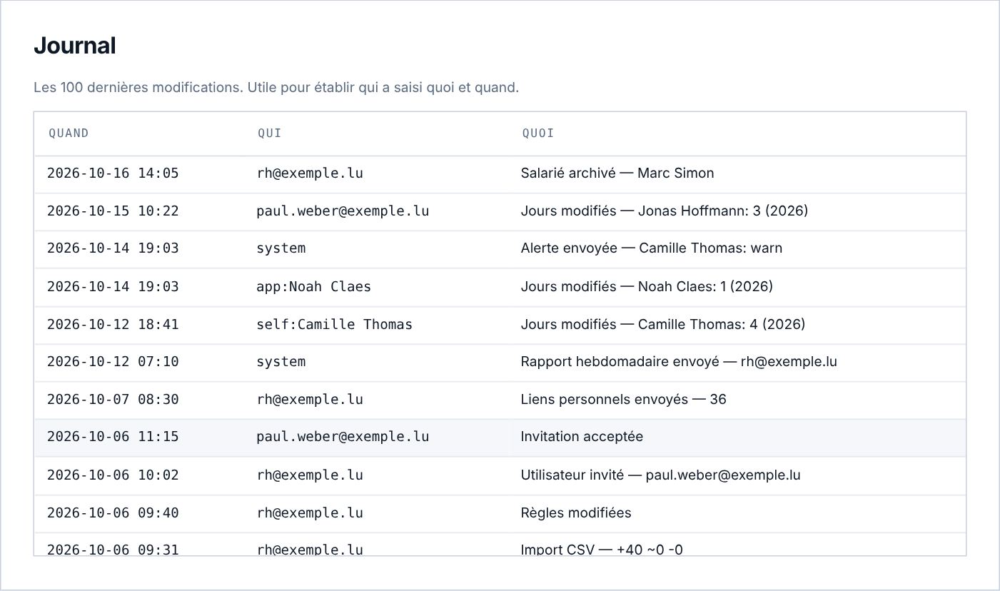Image resolution: width=1000 pixels, height=591 pixels.
Task: Click user cell 'self:Camille Thomas'
Action: tap(335, 325)
